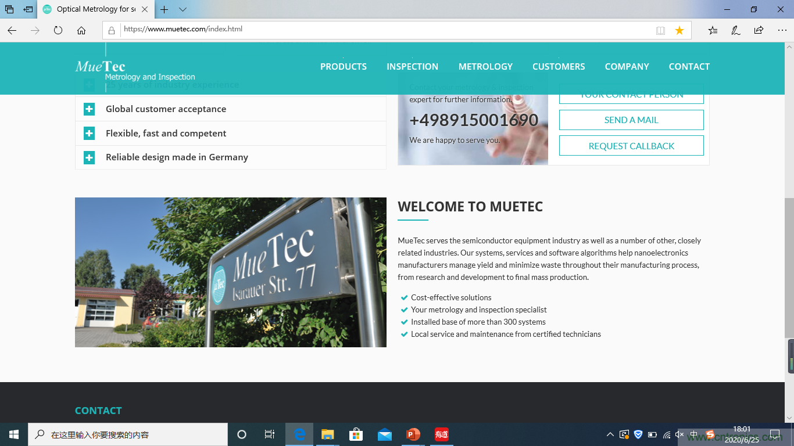
Task: Refresh the MueTec page
Action: click(58, 30)
